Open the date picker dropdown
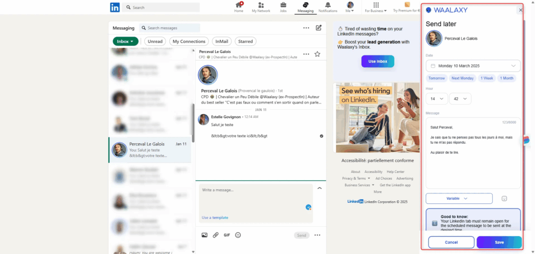 [x=473, y=66]
